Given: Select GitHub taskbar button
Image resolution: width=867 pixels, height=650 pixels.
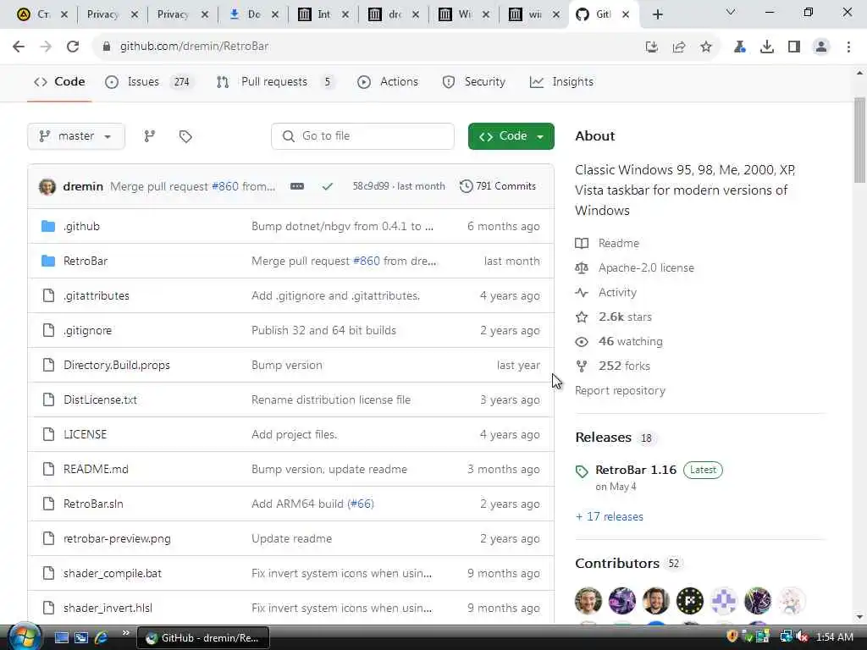Looking at the screenshot, I should tap(203, 638).
